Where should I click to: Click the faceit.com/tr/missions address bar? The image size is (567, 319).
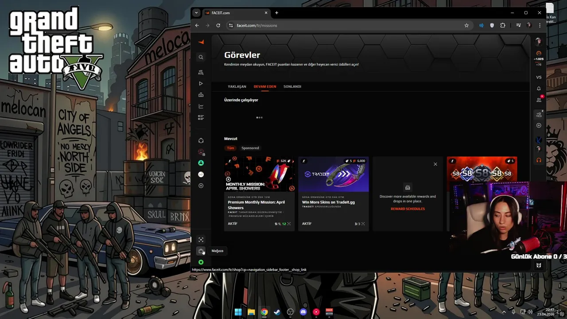[349, 25]
